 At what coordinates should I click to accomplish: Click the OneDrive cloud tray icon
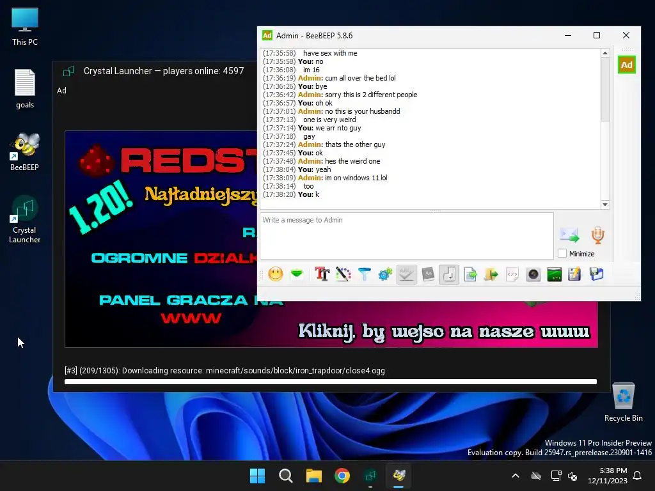coord(536,476)
